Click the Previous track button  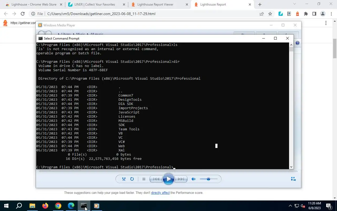click(x=156, y=179)
